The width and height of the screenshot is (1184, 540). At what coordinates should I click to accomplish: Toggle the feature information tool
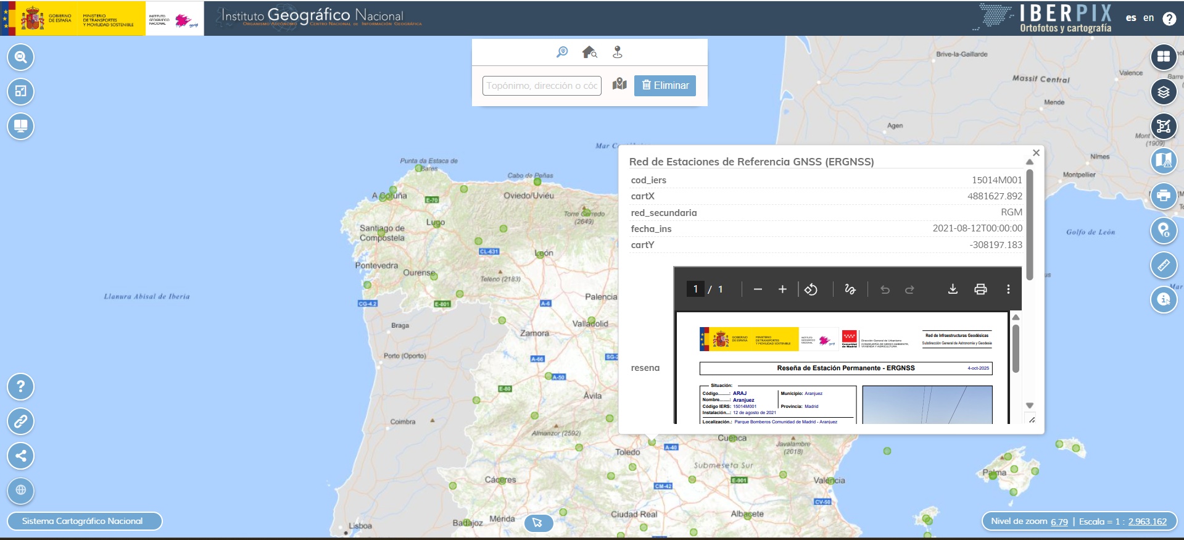pos(1163,300)
